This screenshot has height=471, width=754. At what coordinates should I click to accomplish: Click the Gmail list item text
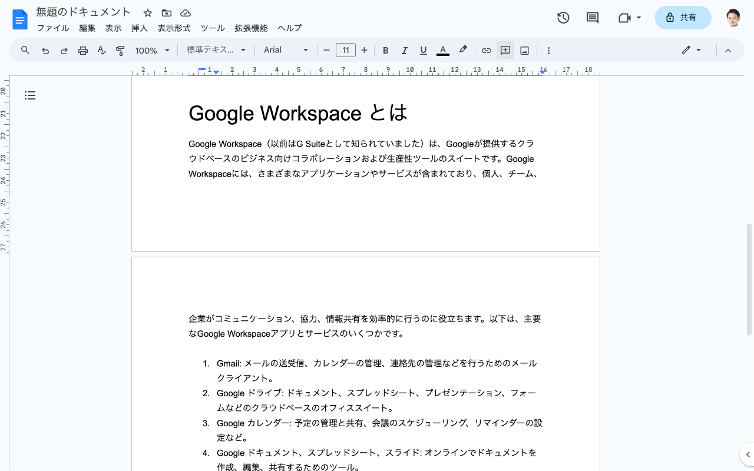376,371
